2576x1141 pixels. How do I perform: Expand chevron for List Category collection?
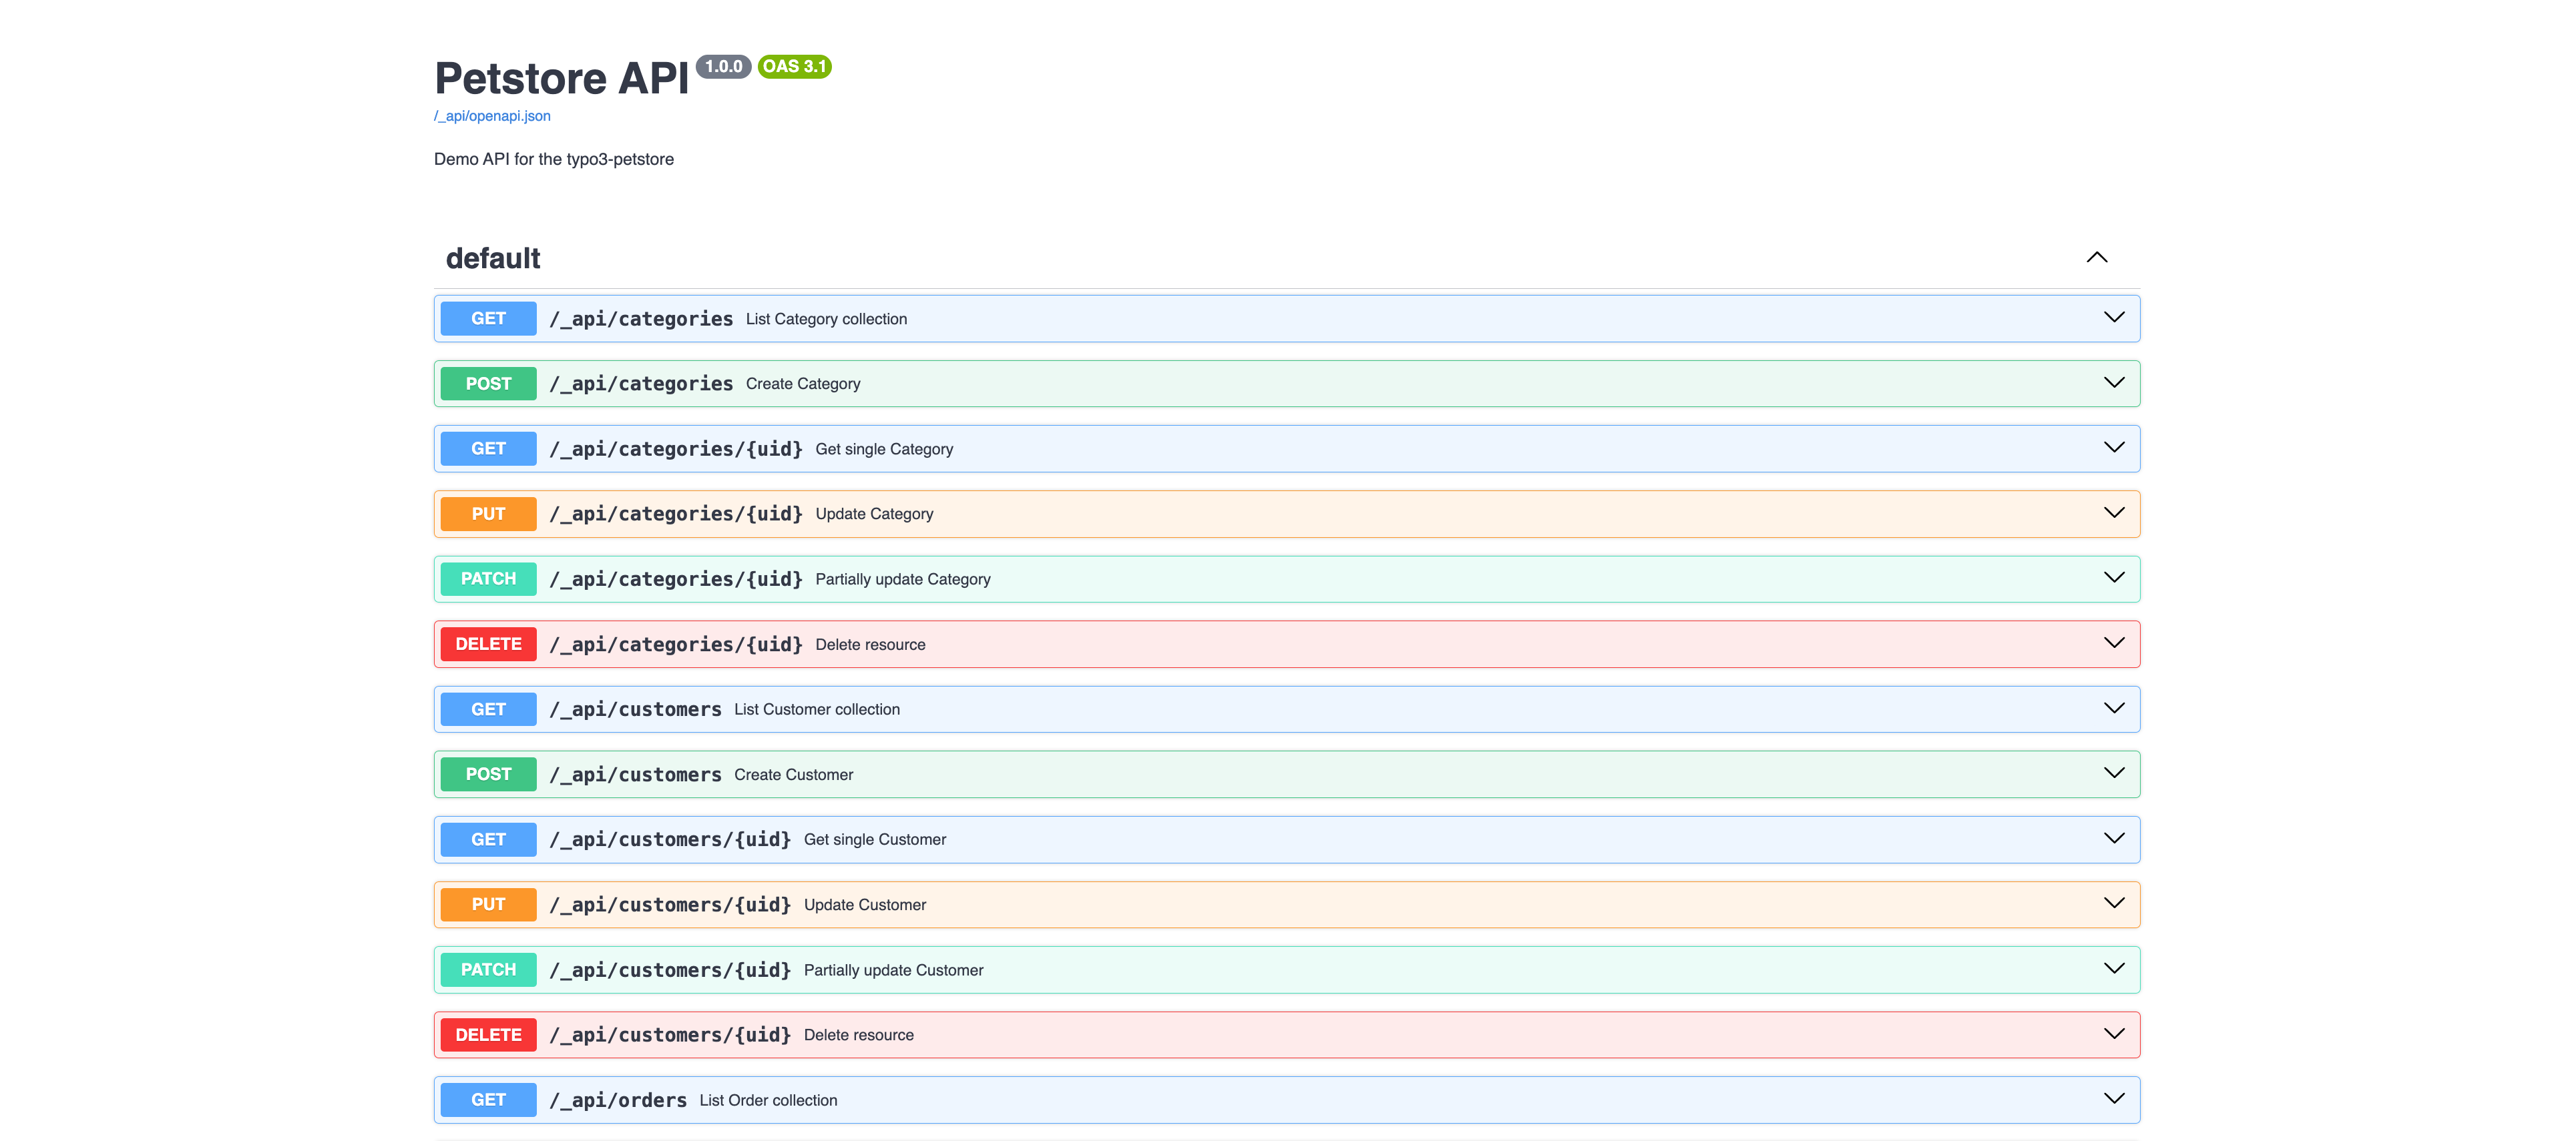tap(2114, 318)
